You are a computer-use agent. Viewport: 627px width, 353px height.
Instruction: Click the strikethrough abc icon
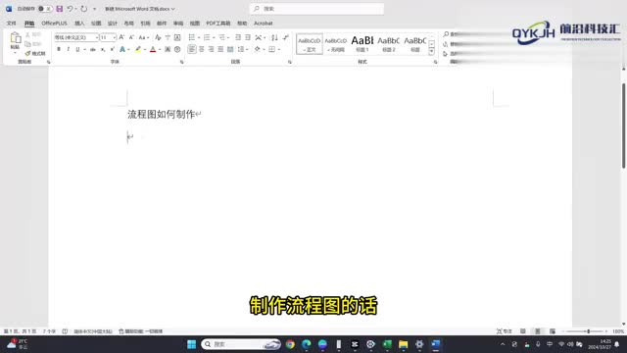(93, 49)
